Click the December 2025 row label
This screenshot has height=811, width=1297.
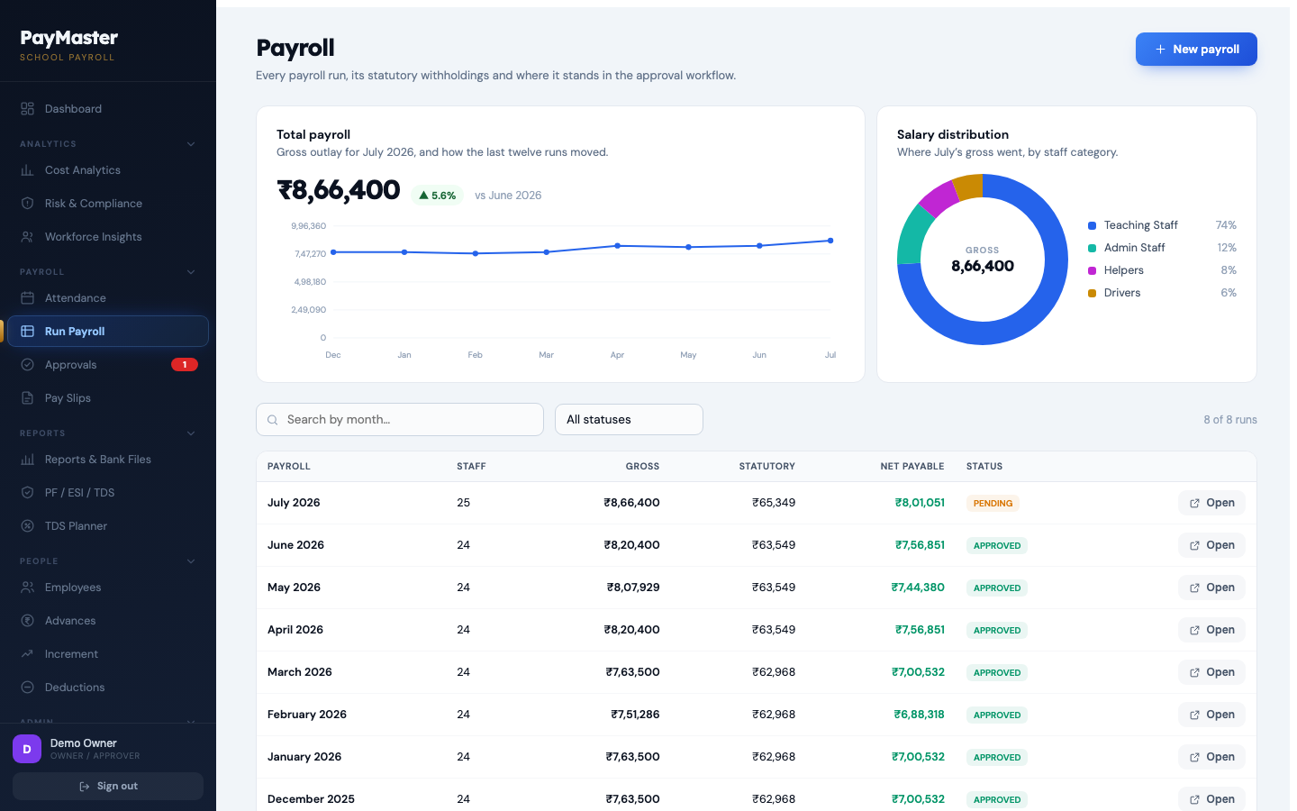tap(311, 799)
